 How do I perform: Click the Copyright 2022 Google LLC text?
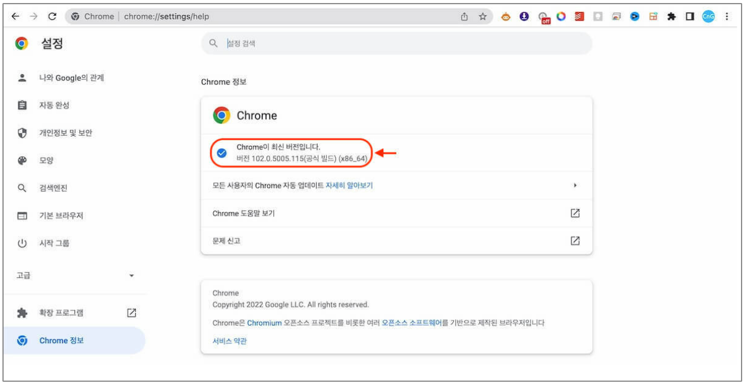point(291,304)
